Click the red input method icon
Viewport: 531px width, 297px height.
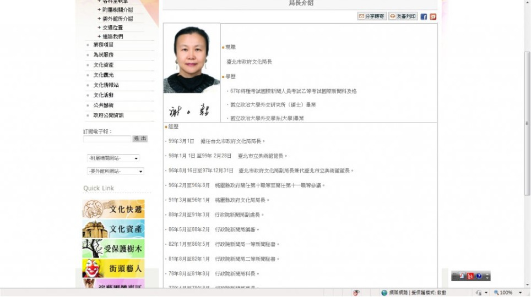click(470, 276)
